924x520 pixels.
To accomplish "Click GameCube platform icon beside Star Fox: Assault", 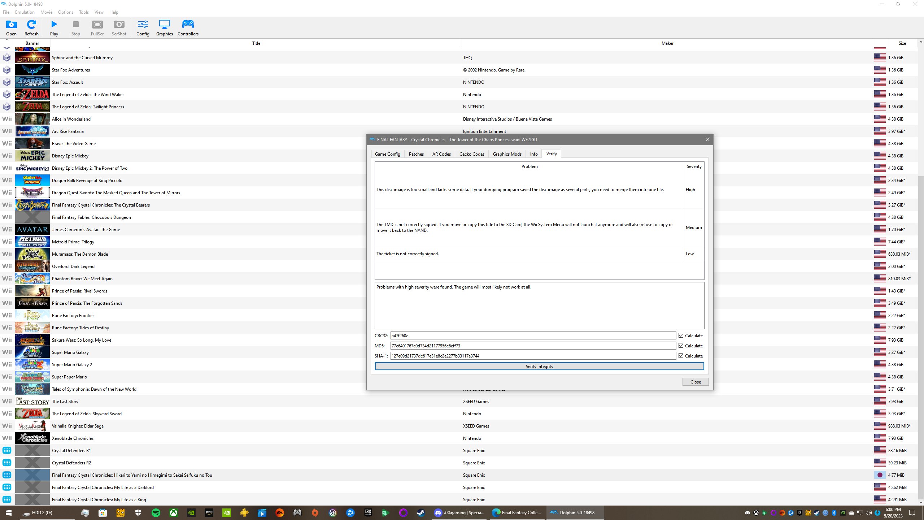I will 7,82.
